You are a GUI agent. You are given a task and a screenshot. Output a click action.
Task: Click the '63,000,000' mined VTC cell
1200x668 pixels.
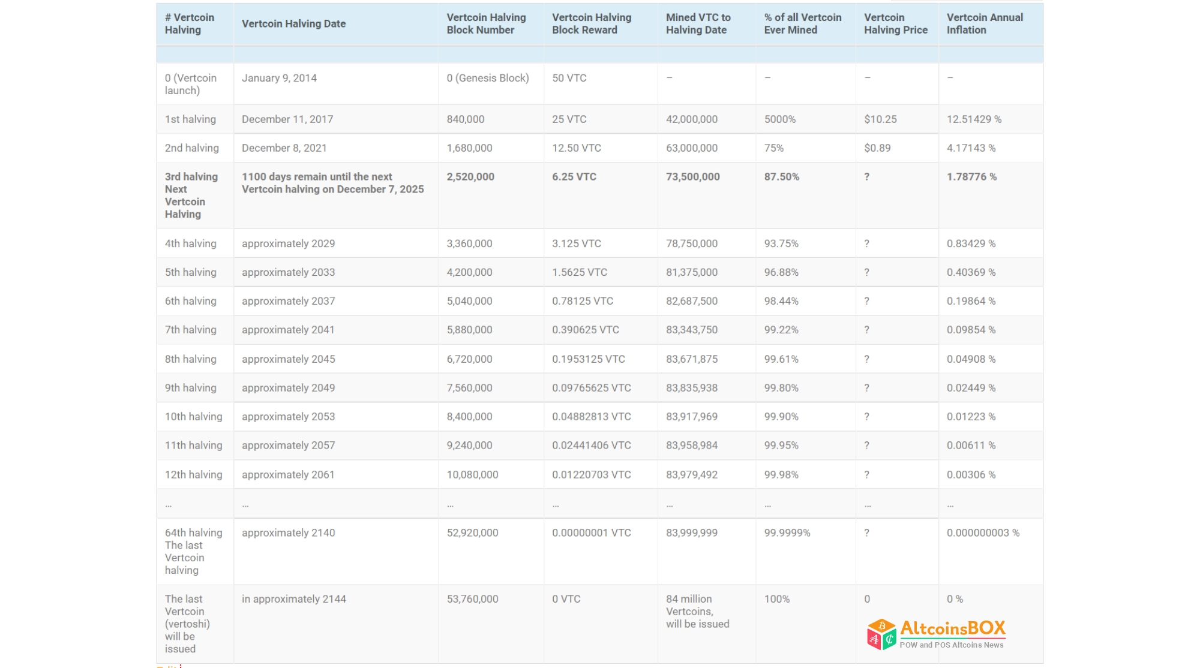click(x=692, y=148)
